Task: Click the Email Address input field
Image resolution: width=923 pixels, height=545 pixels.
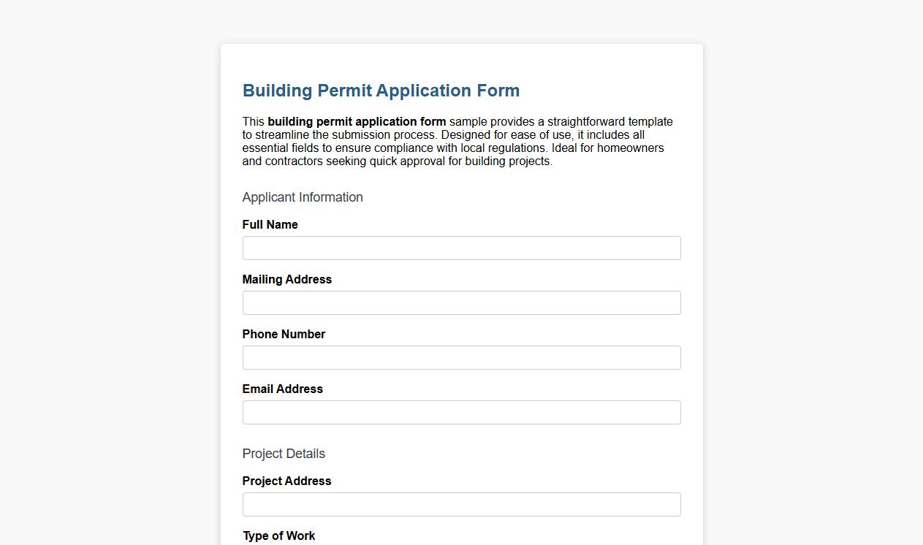Action: [x=461, y=412]
